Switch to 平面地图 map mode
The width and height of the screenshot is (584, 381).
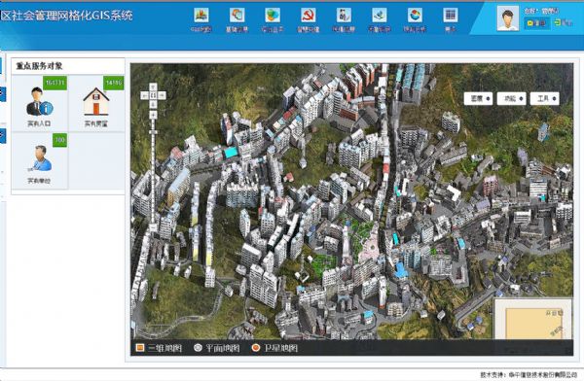217,348
